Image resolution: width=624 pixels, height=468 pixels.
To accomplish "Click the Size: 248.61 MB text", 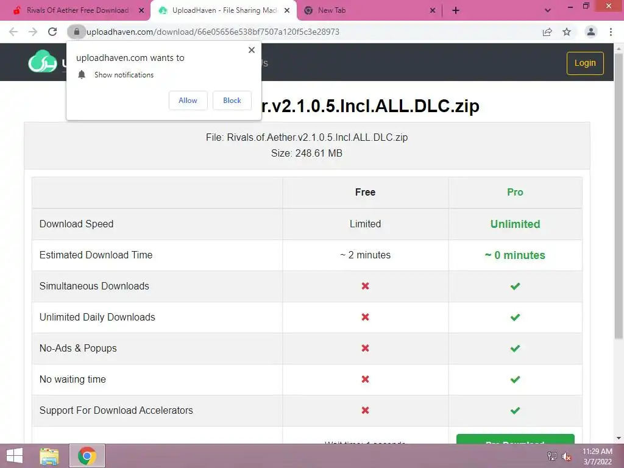I will (307, 153).
